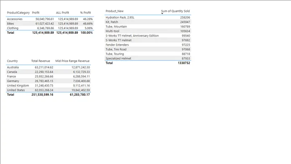Select Fender Extenders product
291x164 pixels.
(117, 45)
